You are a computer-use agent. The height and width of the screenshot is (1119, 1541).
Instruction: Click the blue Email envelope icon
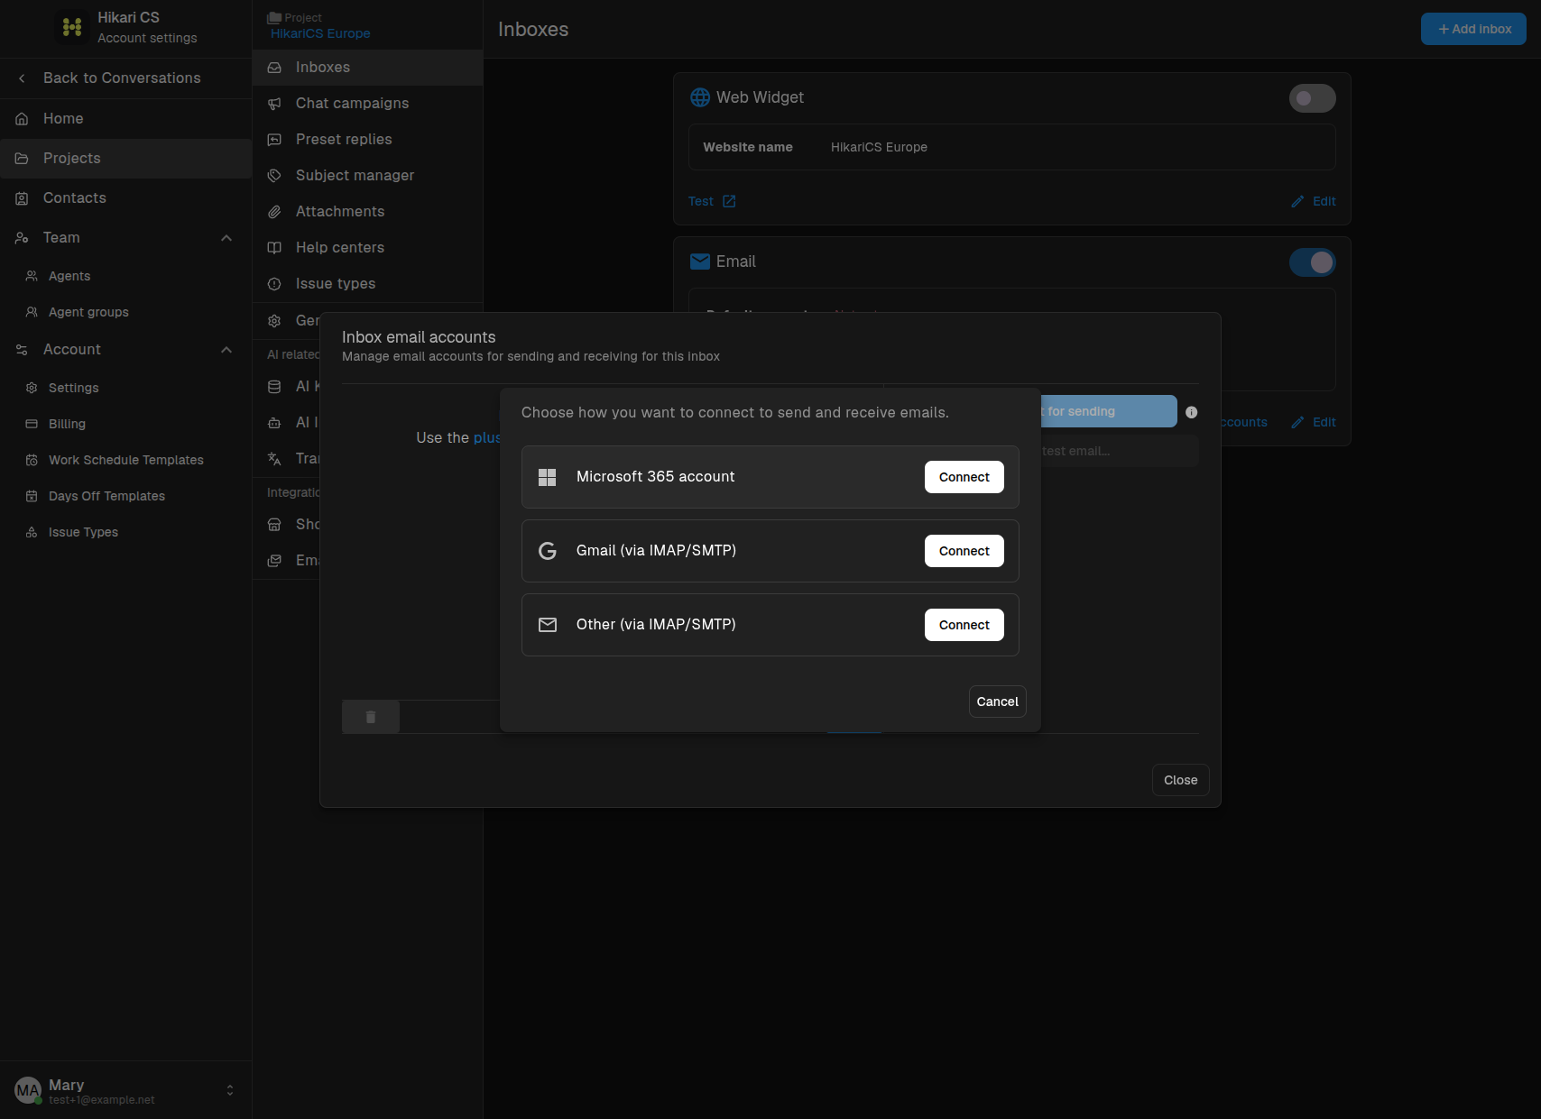700,261
